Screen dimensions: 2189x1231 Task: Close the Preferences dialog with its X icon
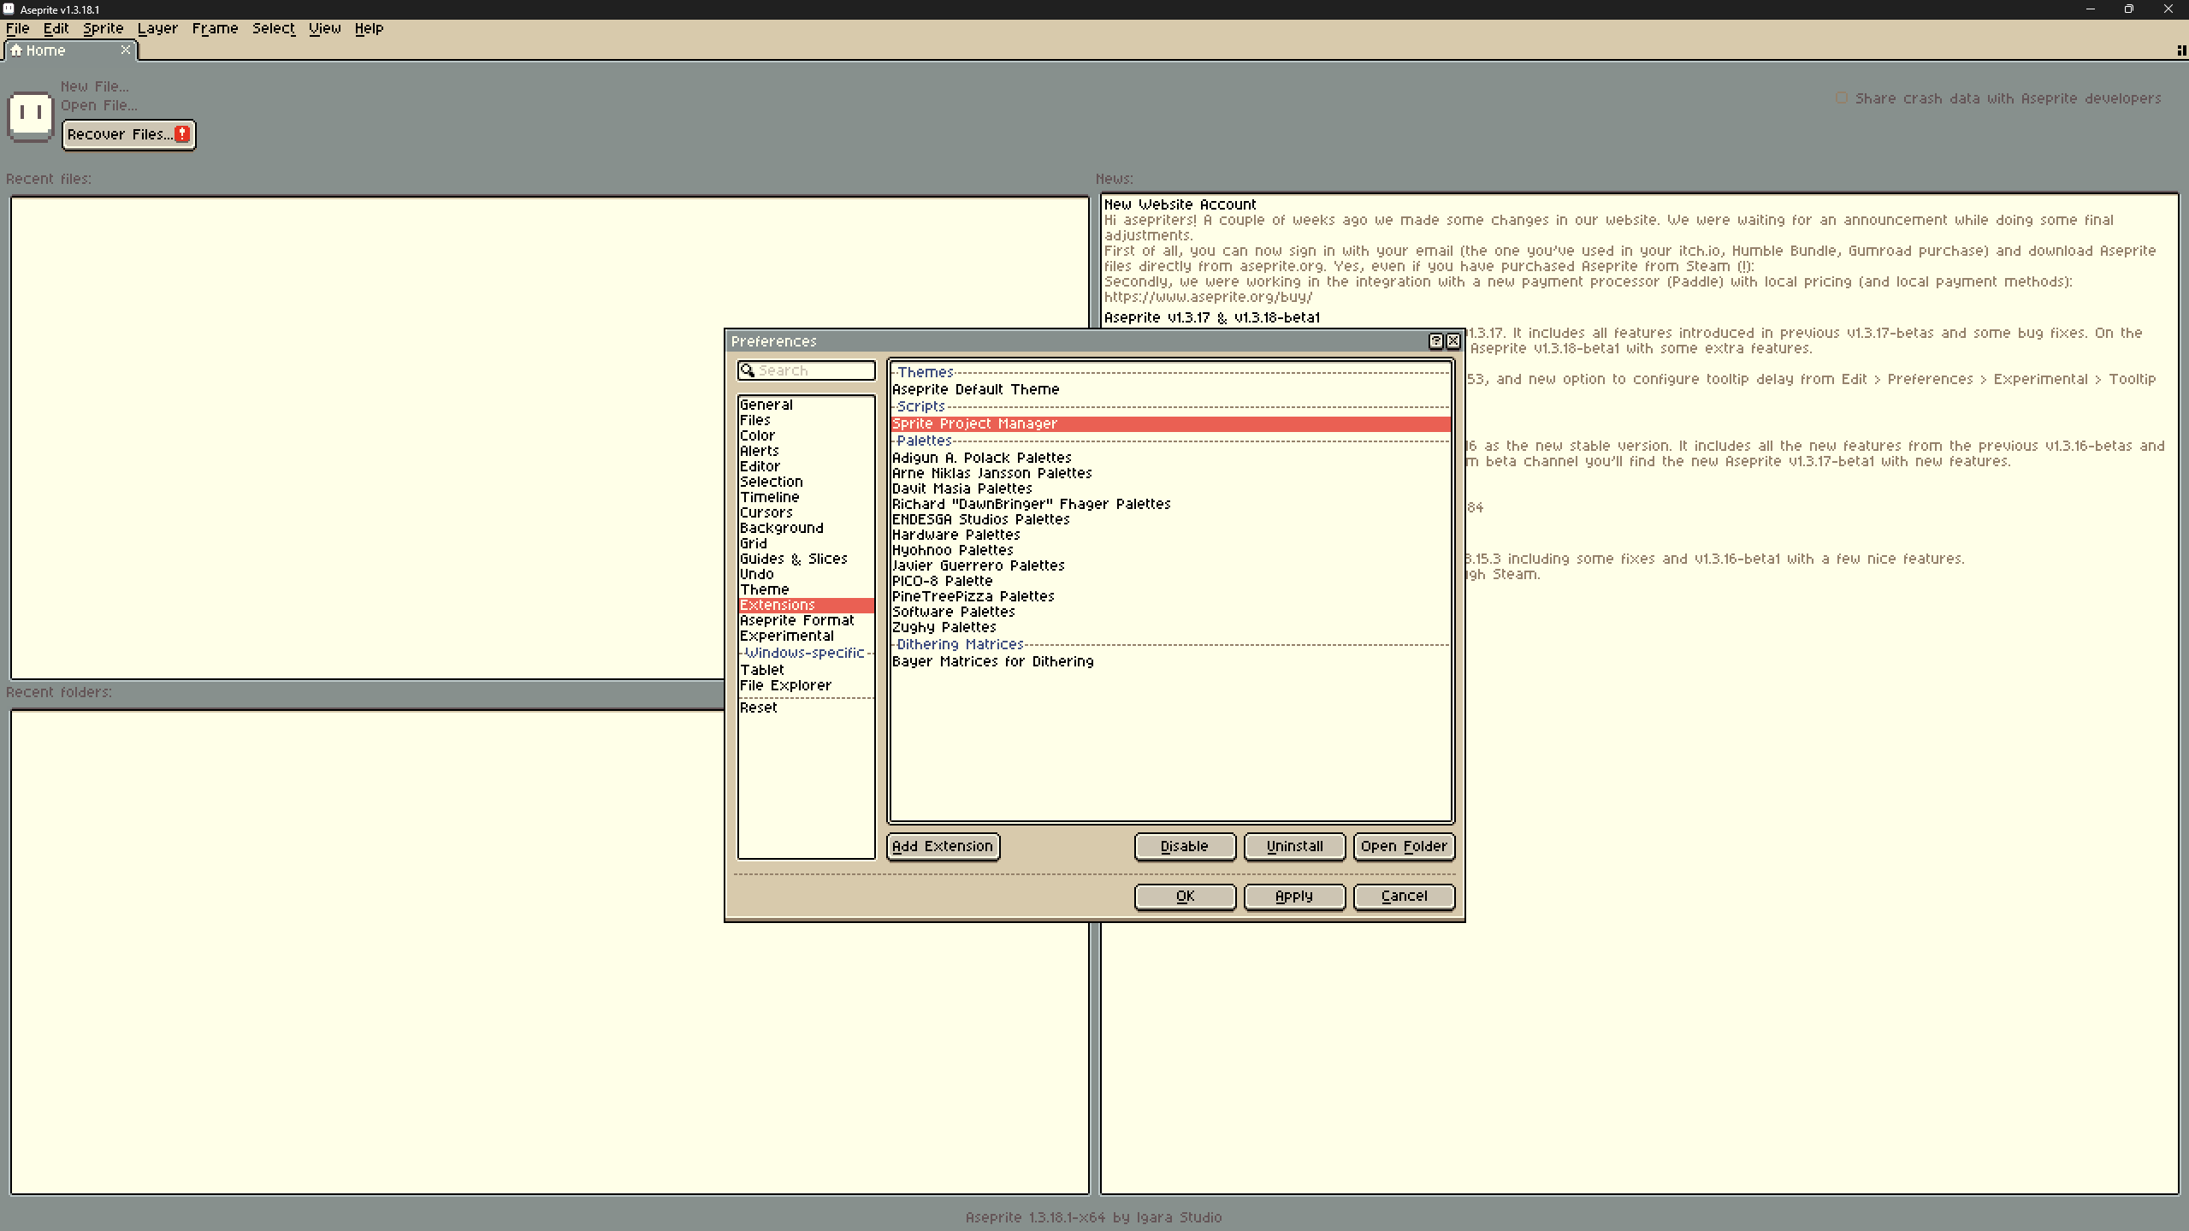1452,340
